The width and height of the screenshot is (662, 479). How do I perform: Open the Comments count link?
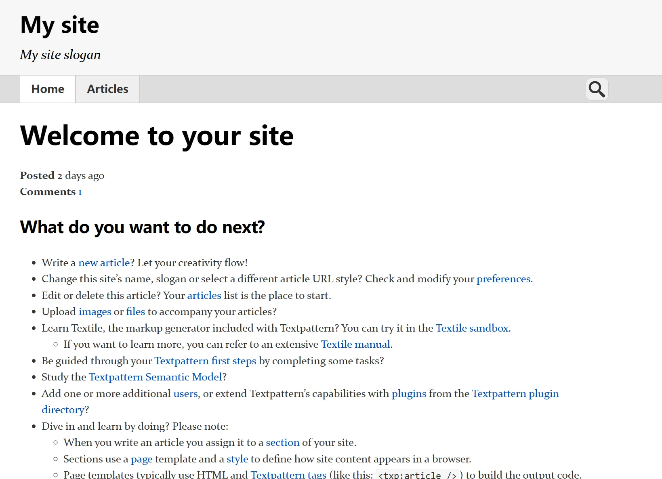pos(80,192)
